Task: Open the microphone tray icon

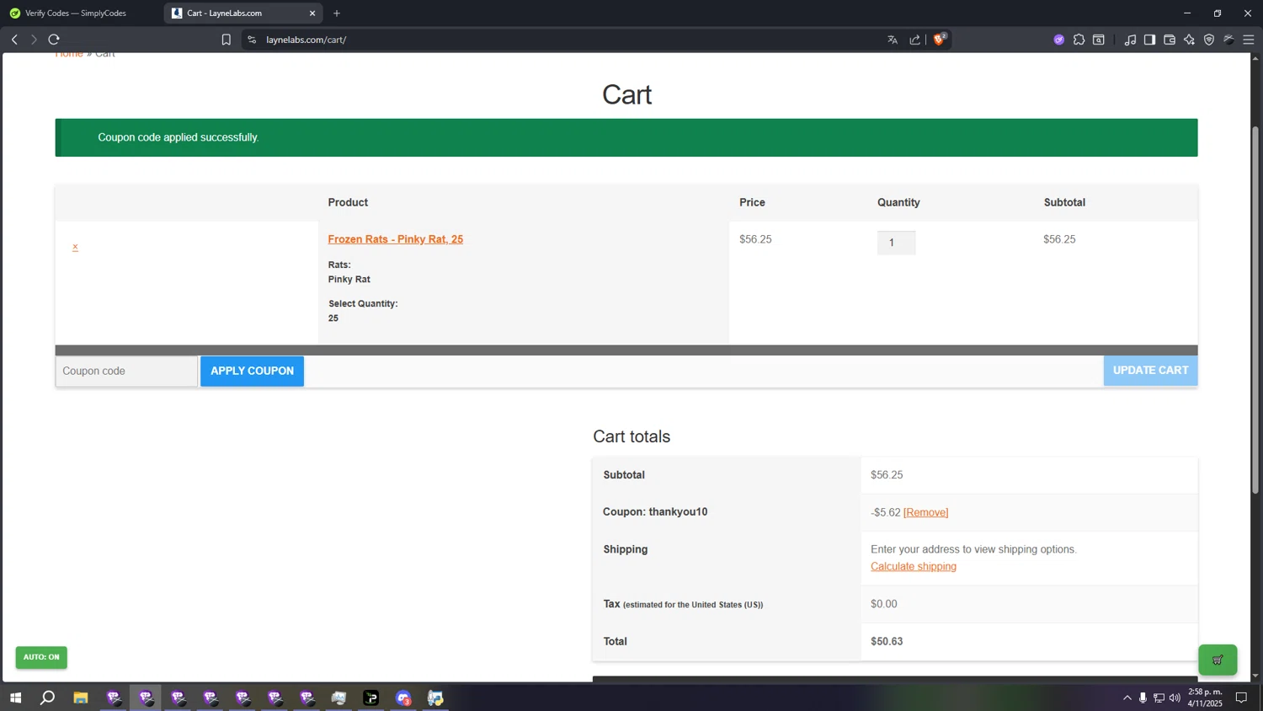Action: click(1143, 698)
